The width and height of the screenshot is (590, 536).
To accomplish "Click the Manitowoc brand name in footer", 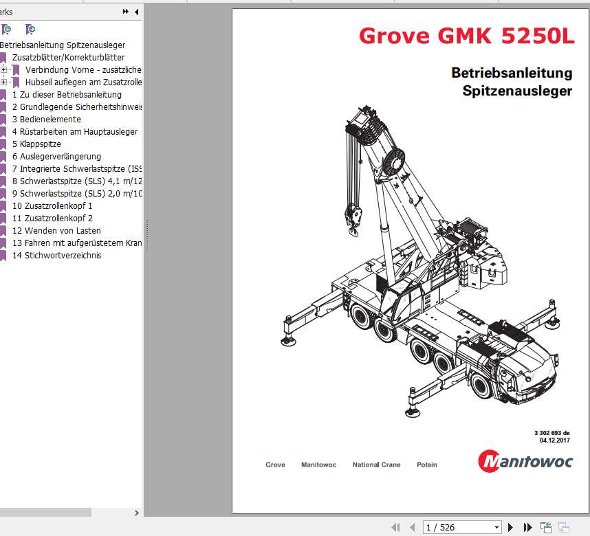I will [x=318, y=465].
